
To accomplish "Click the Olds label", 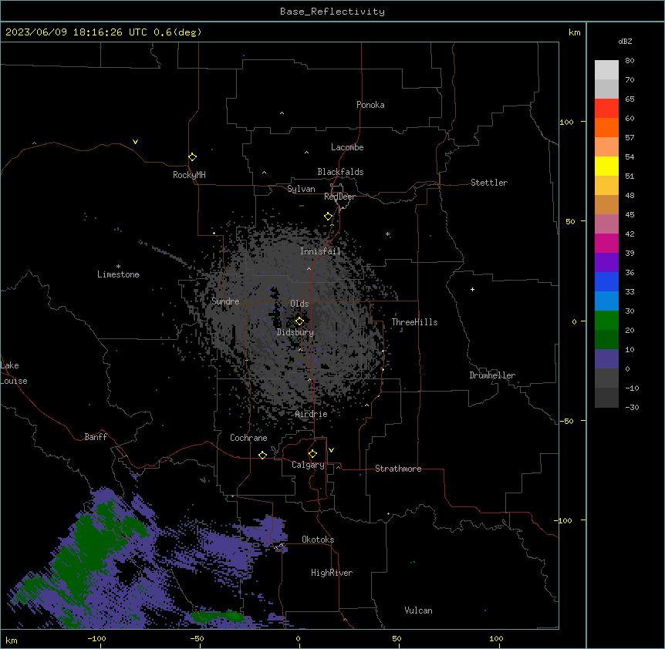I will 299,304.
